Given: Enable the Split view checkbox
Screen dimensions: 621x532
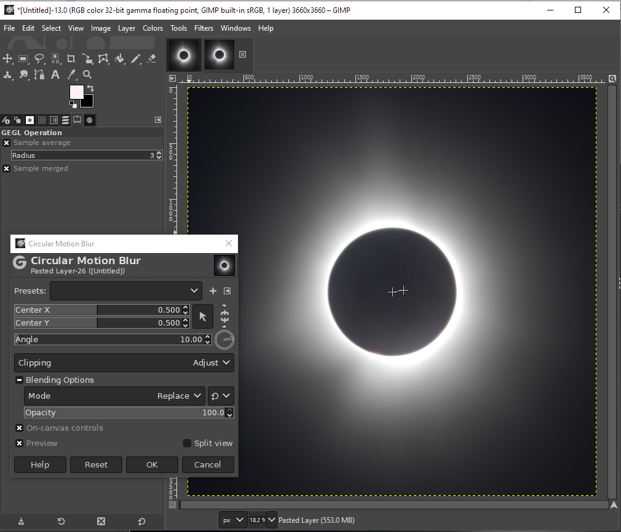Looking at the screenshot, I should (x=188, y=444).
